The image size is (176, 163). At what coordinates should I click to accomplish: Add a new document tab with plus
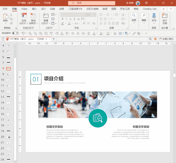pos(54,39)
